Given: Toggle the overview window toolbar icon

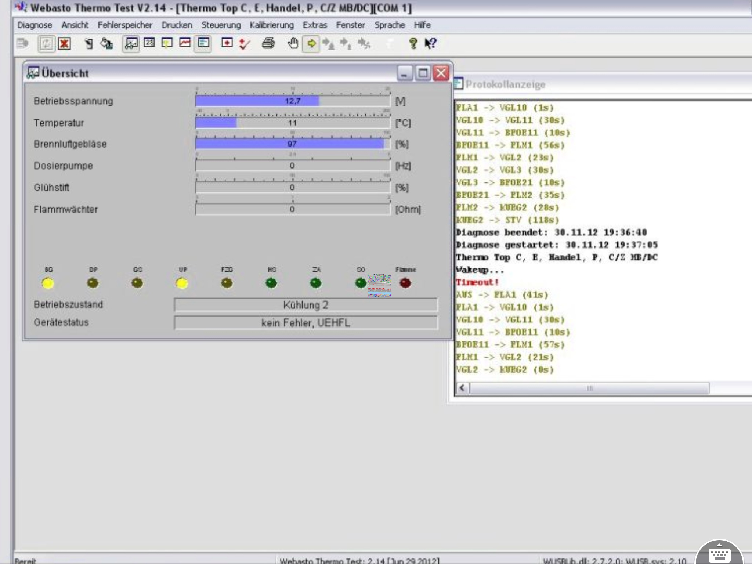Looking at the screenshot, I should pos(131,44).
